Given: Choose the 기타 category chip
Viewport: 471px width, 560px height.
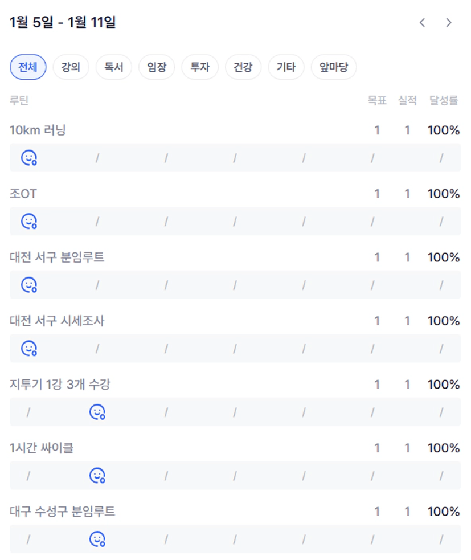Looking at the screenshot, I should pos(286,67).
